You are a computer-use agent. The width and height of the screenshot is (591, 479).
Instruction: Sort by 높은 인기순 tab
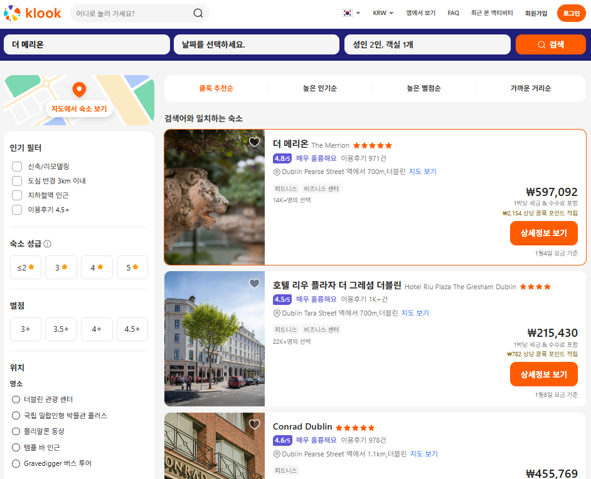point(319,88)
